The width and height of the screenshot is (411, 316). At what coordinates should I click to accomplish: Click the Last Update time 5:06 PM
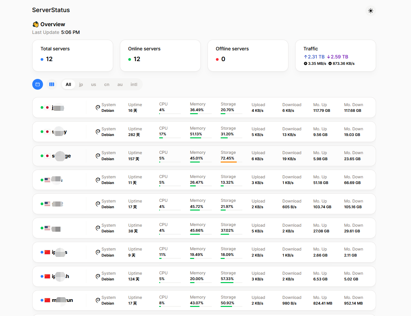pos(71,33)
